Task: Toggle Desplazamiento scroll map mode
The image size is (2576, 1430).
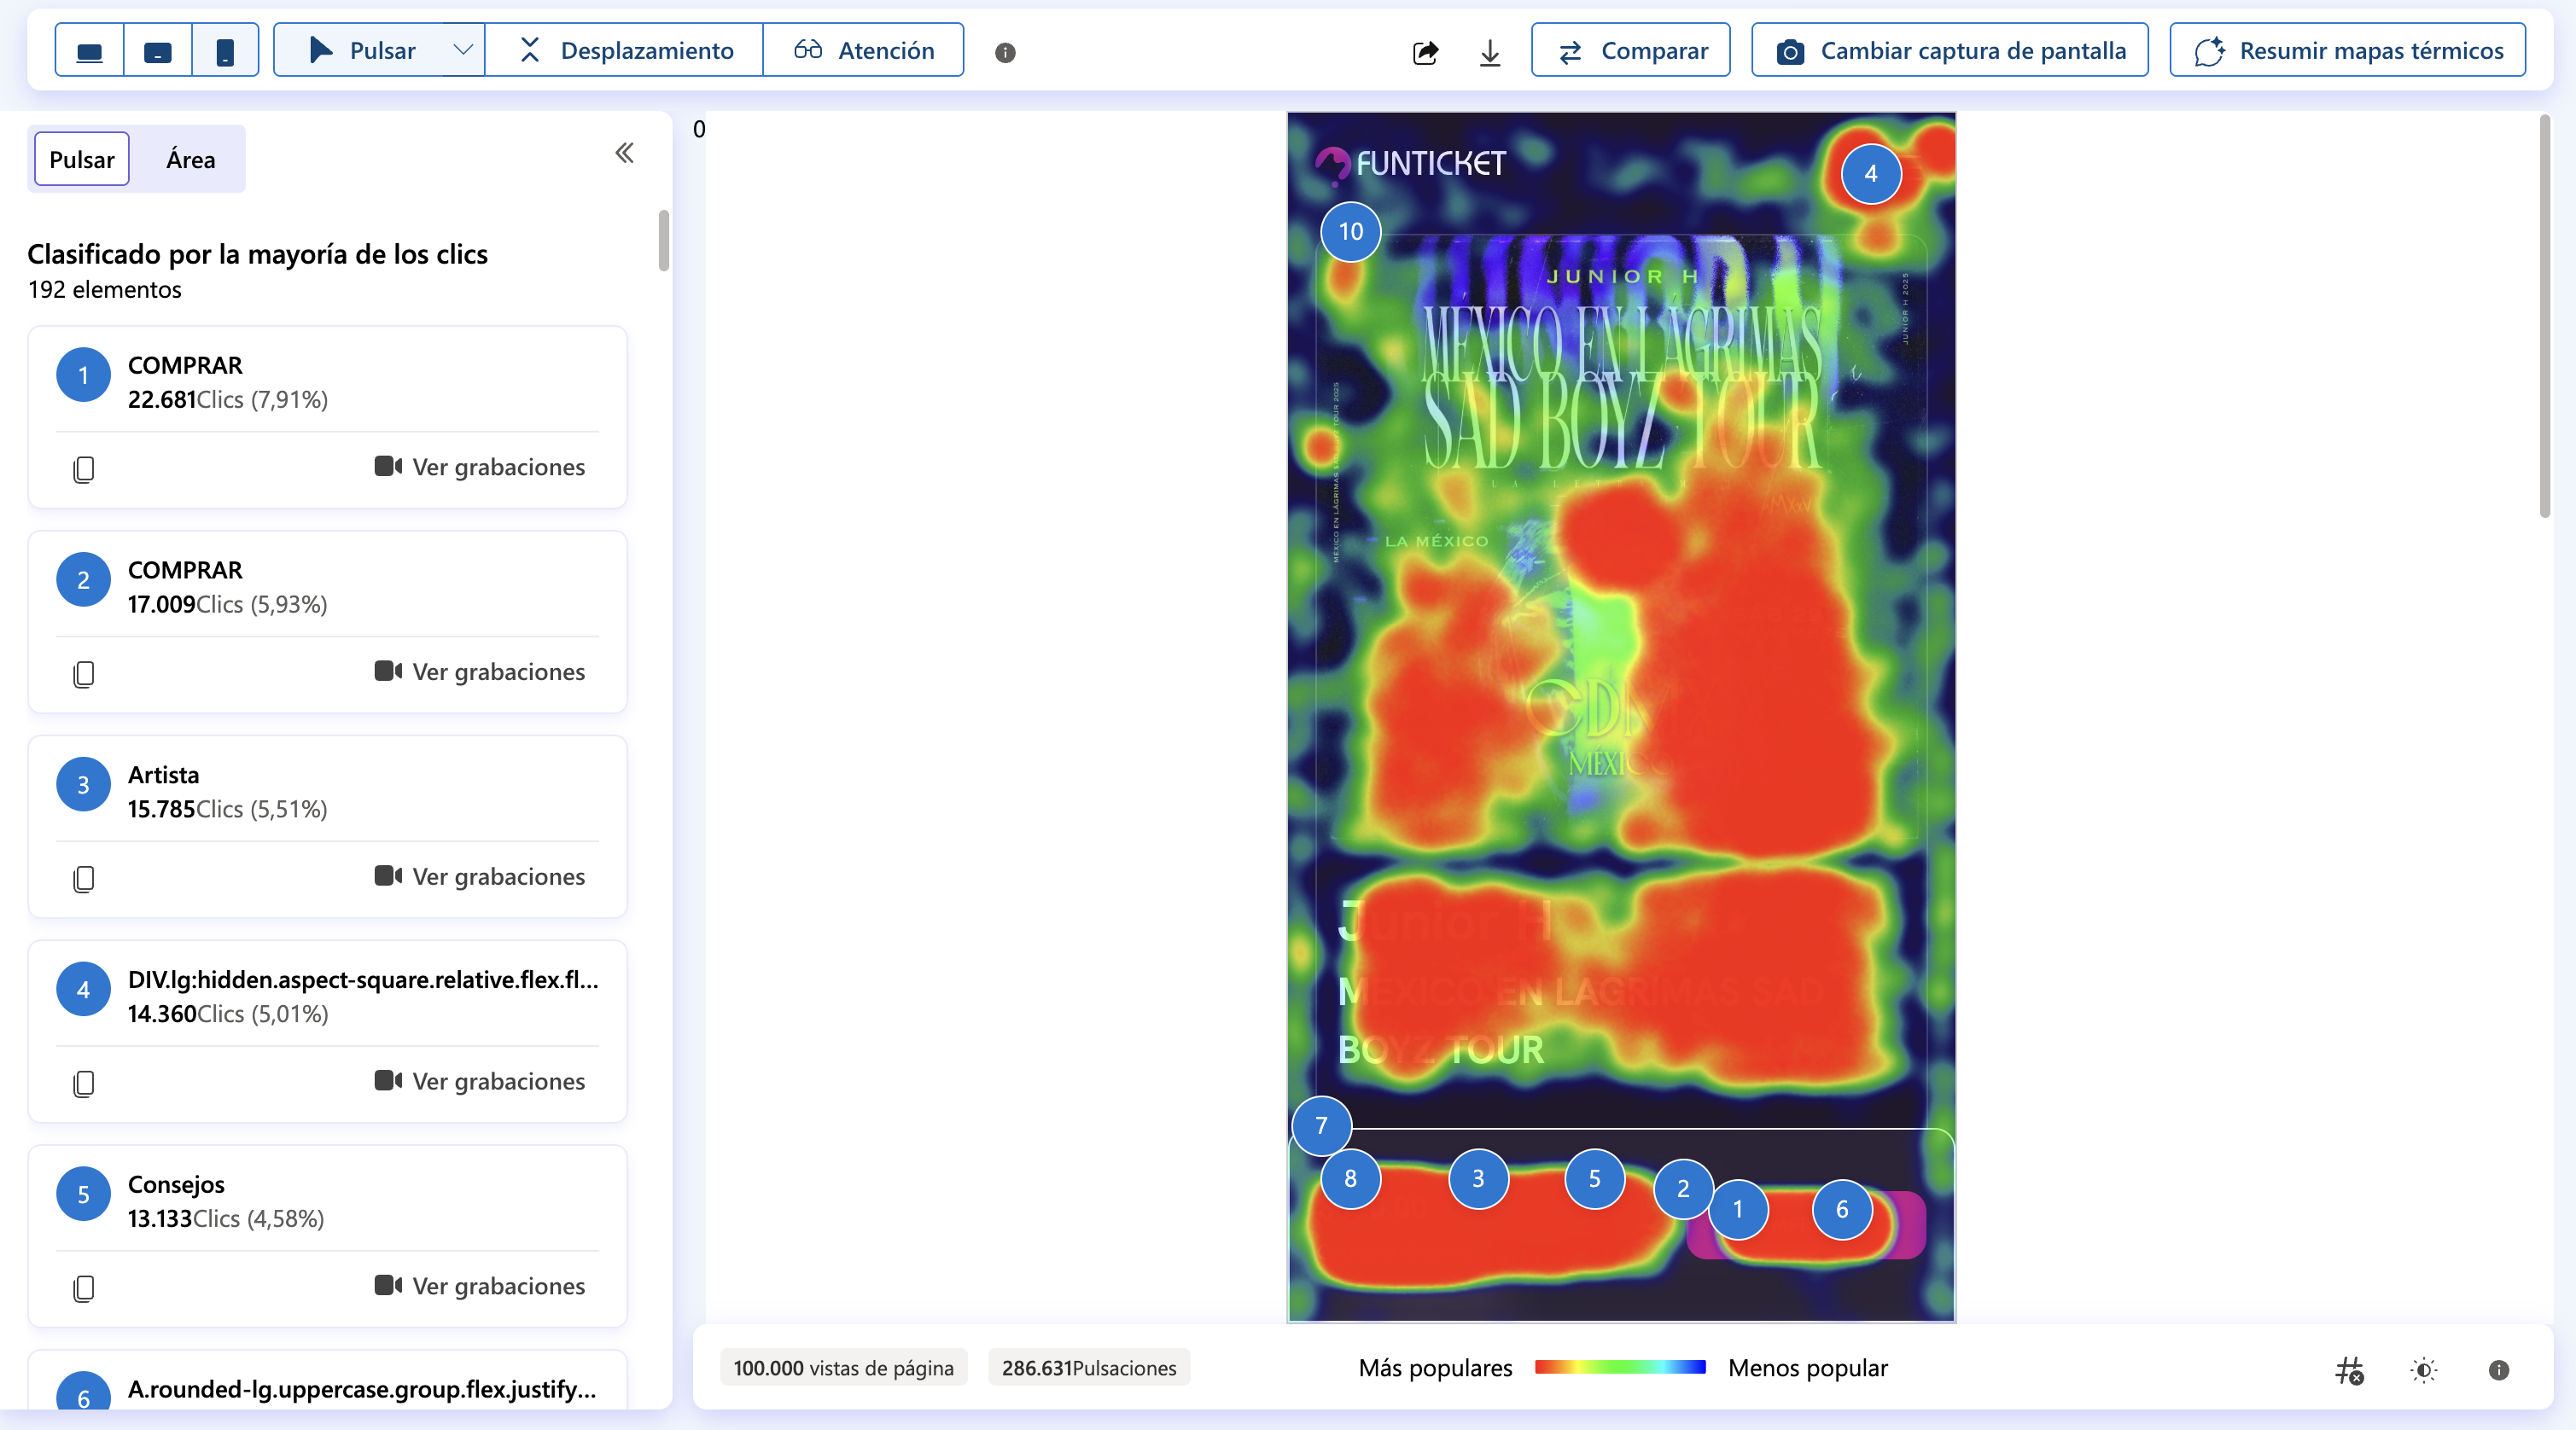Action: [x=623, y=49]
